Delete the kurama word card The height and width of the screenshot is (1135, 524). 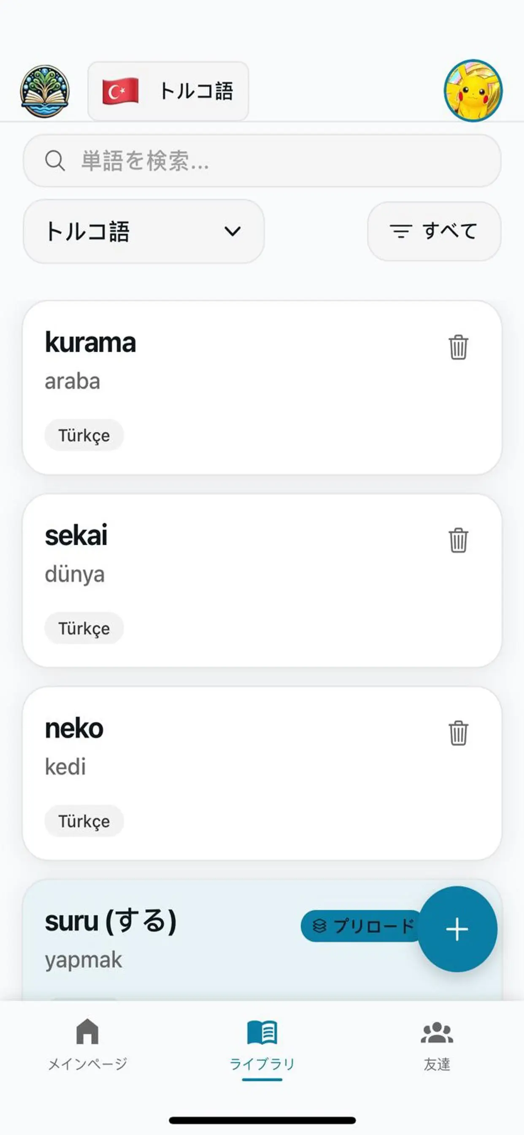(x=458, y=347)
